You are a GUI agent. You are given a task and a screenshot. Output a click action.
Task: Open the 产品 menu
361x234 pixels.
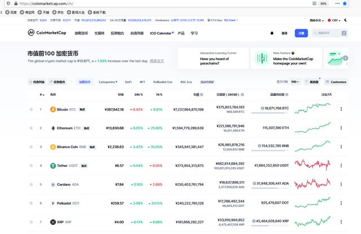tap(181, 33)
